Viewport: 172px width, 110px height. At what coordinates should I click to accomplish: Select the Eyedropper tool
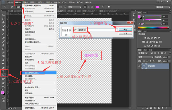(3, 34)
